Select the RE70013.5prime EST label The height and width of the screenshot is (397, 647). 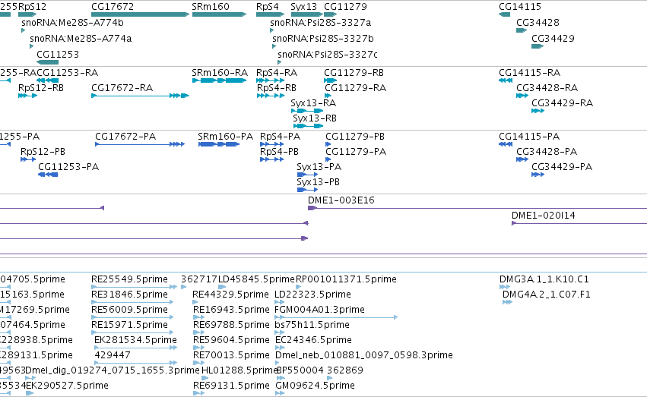[231, 355]
